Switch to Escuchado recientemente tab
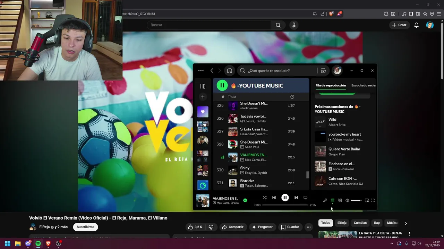 tap(364, 85)
